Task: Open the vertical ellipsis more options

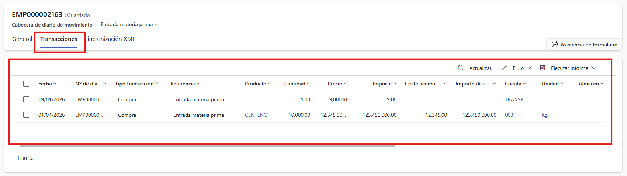Action: tap(607, 68)
